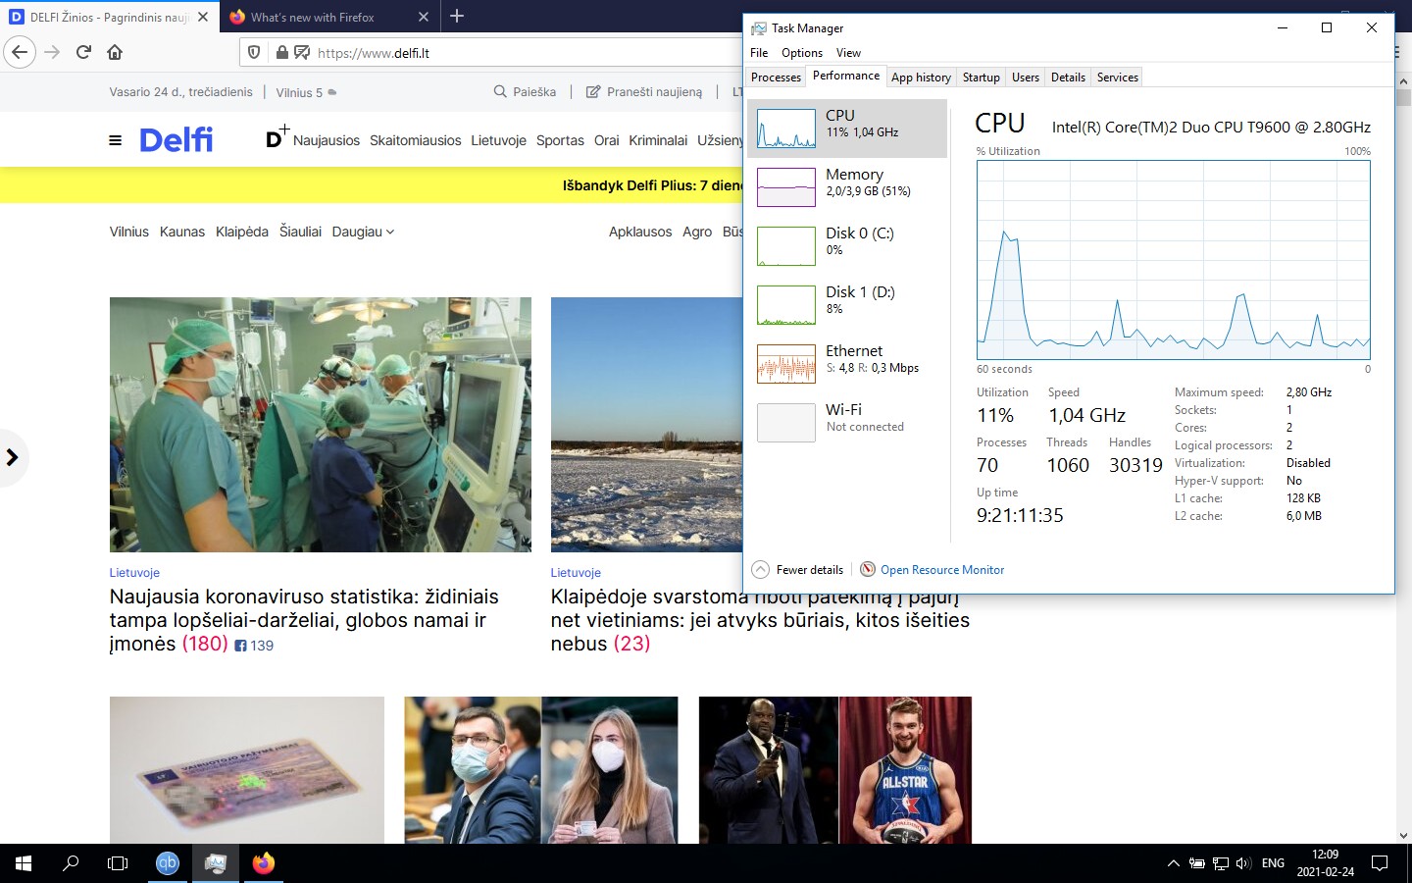This screenshot has width=1412, height=883.
Task: Close the DELFI Žinios tab
Action: click(x=203, y=17)
